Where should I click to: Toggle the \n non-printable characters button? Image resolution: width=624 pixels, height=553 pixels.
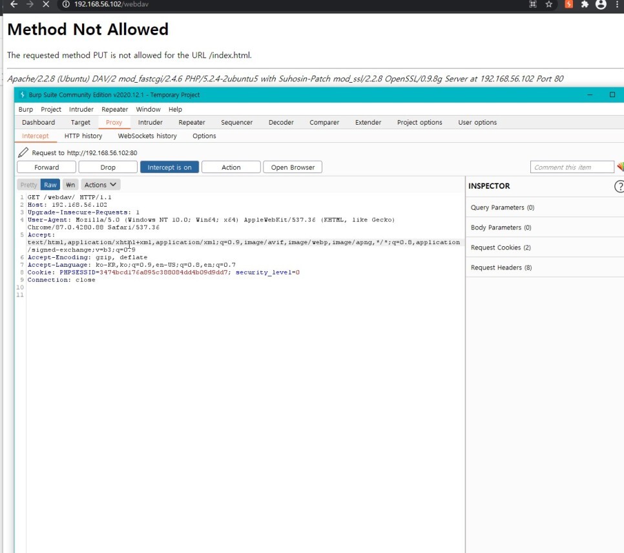pos(70,185)
